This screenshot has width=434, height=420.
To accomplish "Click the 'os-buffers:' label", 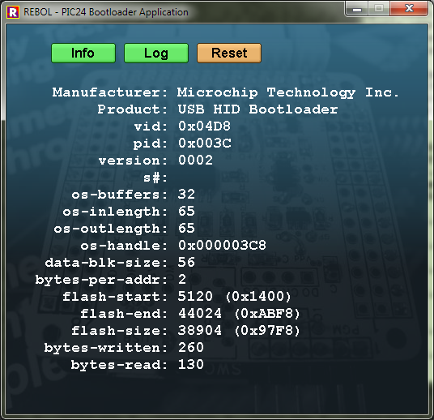I will (x=120, y=195).
